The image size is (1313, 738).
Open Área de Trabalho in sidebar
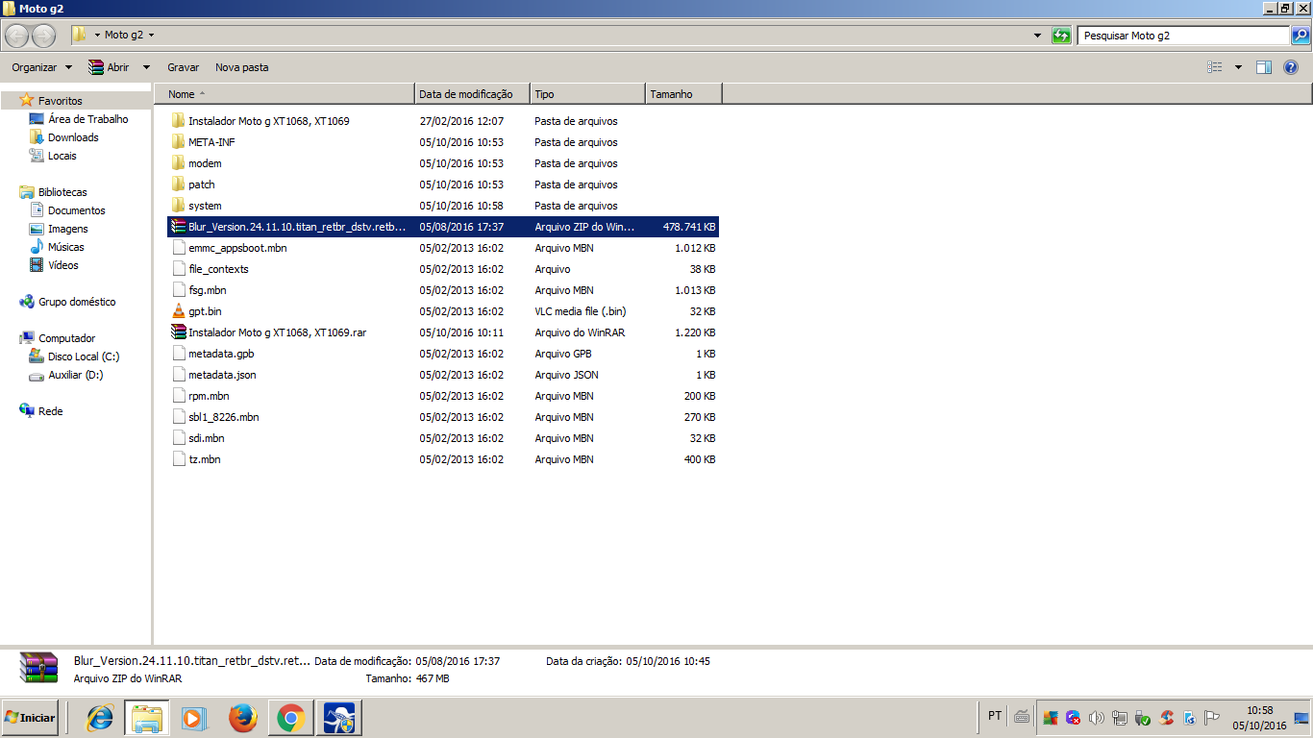[x=87, y=119]
